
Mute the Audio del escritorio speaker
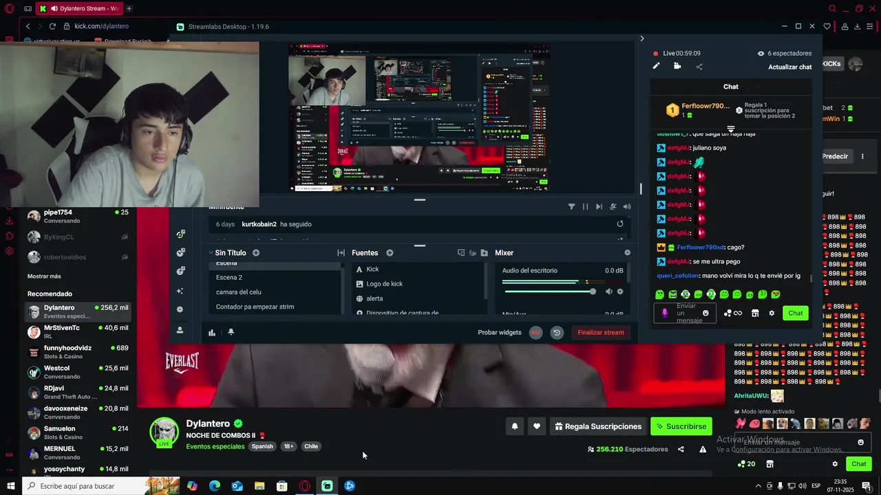click(x=608, y=291)
